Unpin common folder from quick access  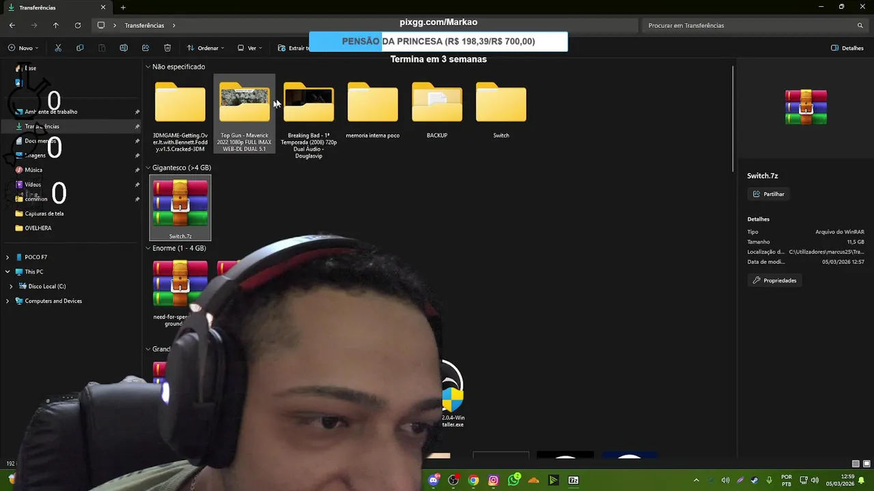pyautogui.click(x=137, y=199)
